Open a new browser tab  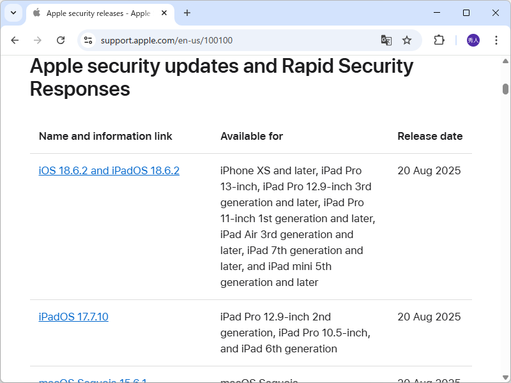coord(185,13)
